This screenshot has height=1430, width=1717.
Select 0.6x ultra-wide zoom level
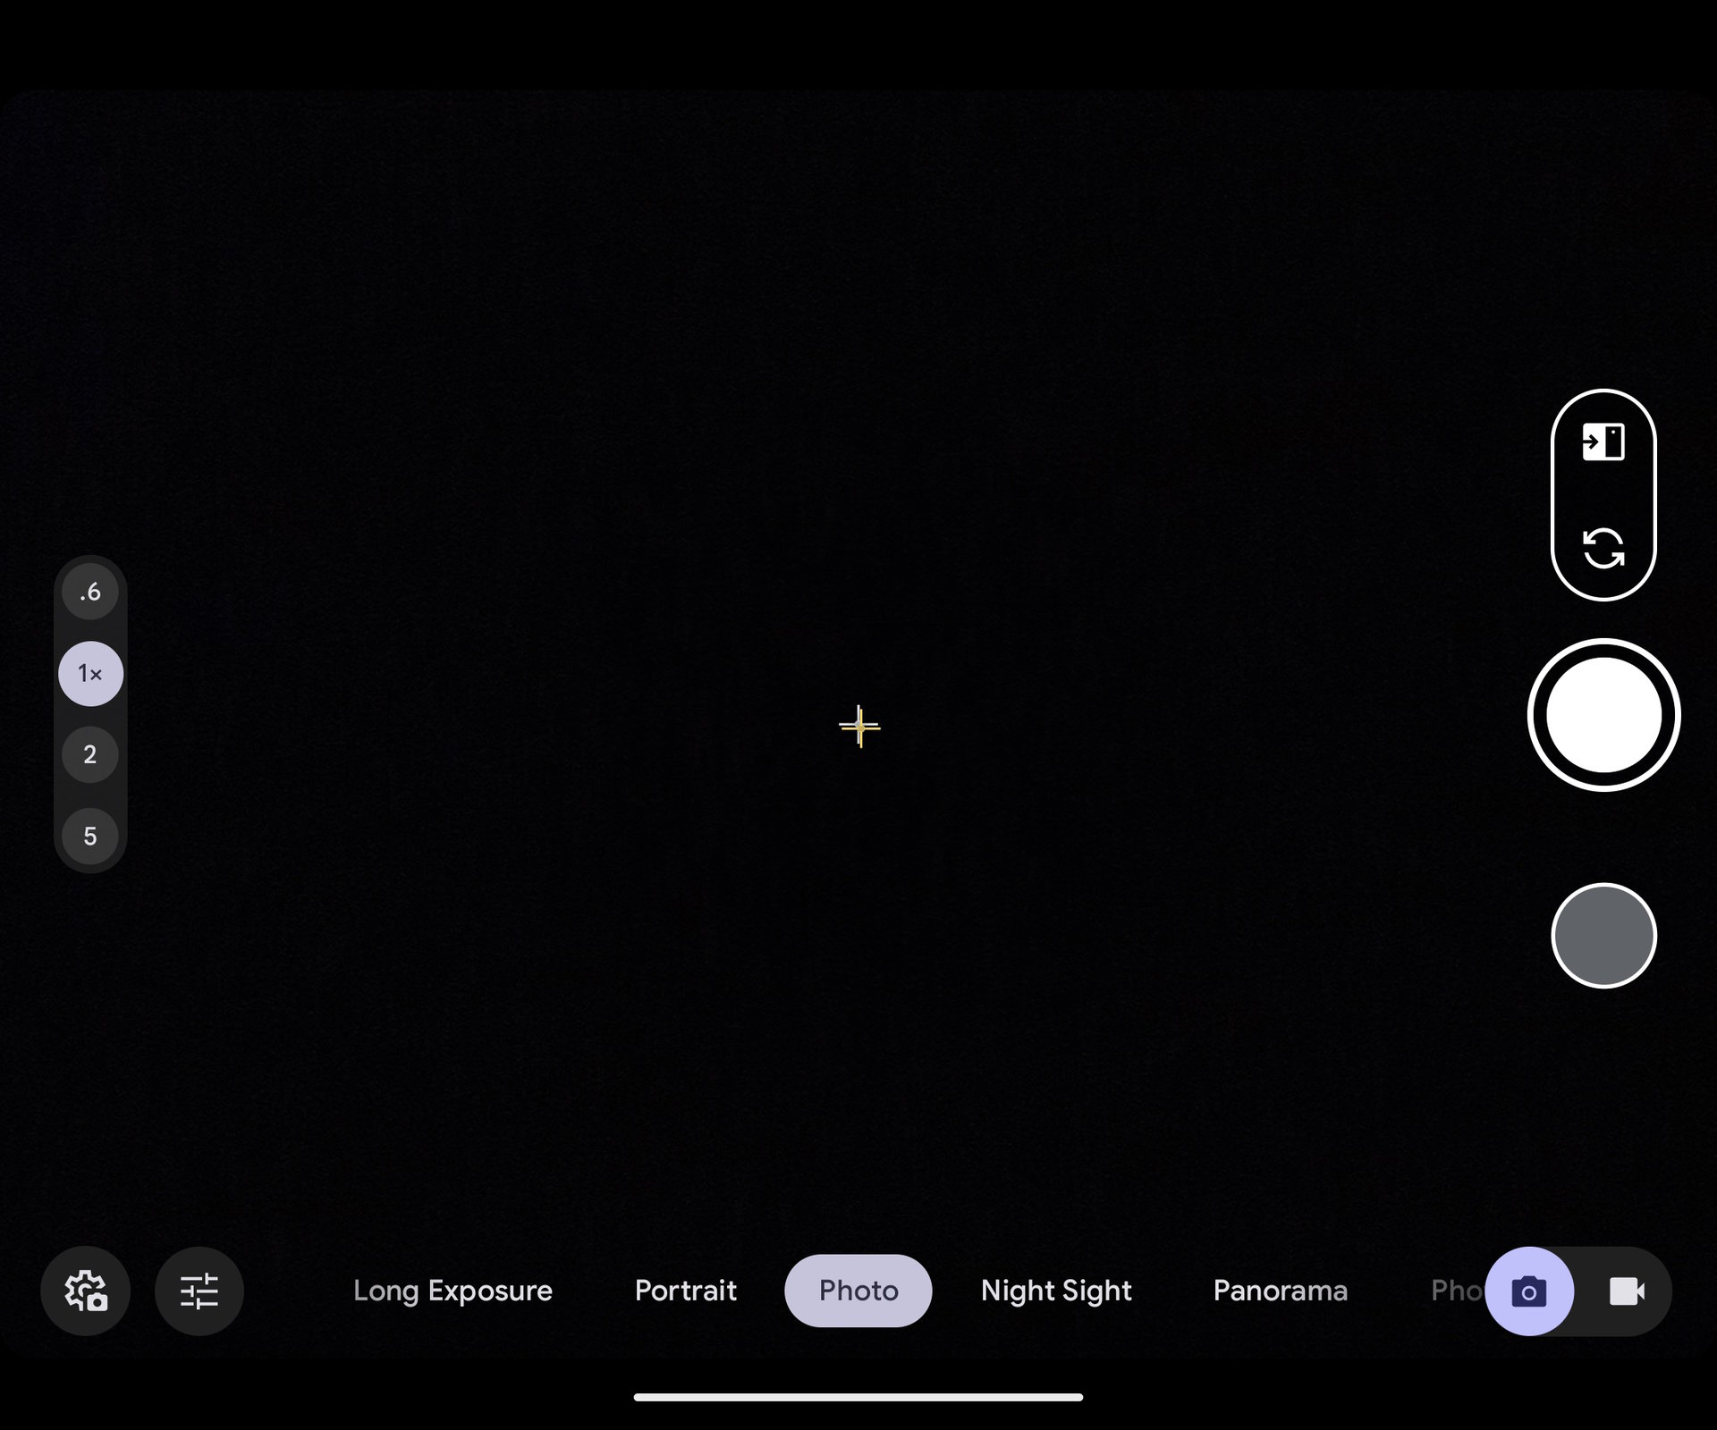coord(89,592)
